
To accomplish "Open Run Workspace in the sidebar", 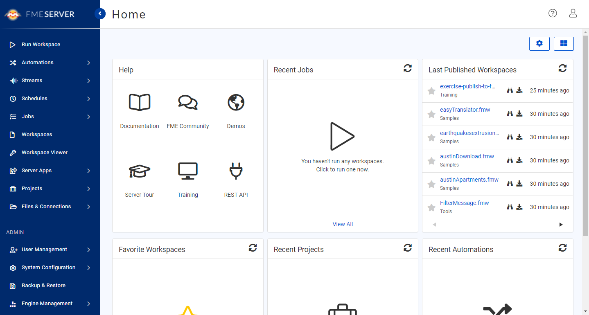I will (x=41, y=45).
